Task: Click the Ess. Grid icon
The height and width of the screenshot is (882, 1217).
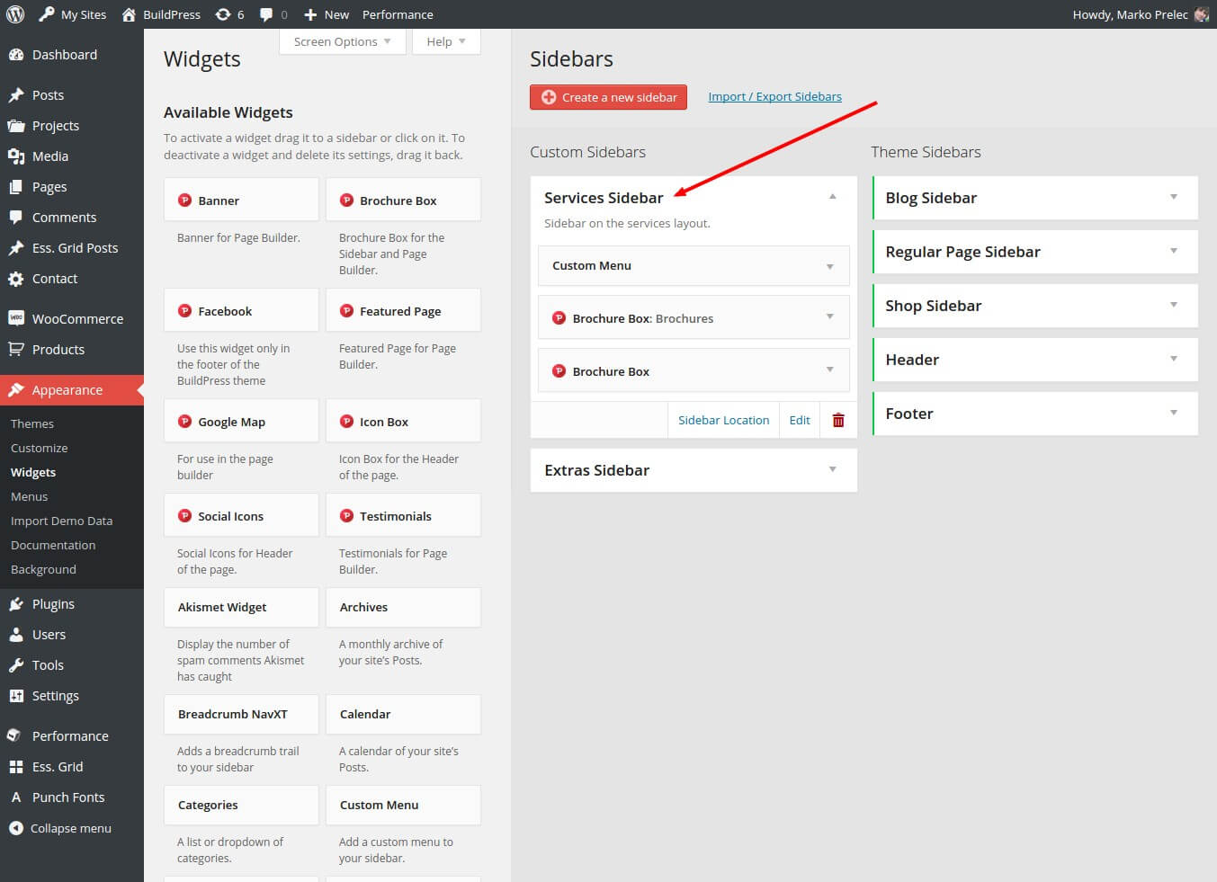Action: coord(15,767)
